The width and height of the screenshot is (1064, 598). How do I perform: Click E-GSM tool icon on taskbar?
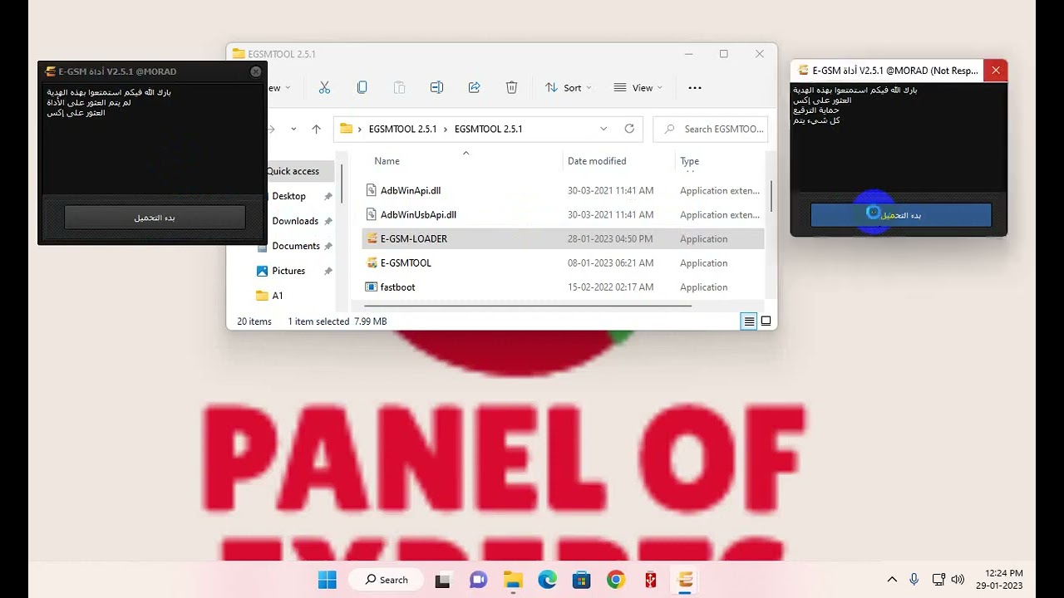(685, 580)
